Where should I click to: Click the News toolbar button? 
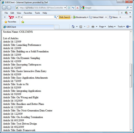(x=113, y=17)
